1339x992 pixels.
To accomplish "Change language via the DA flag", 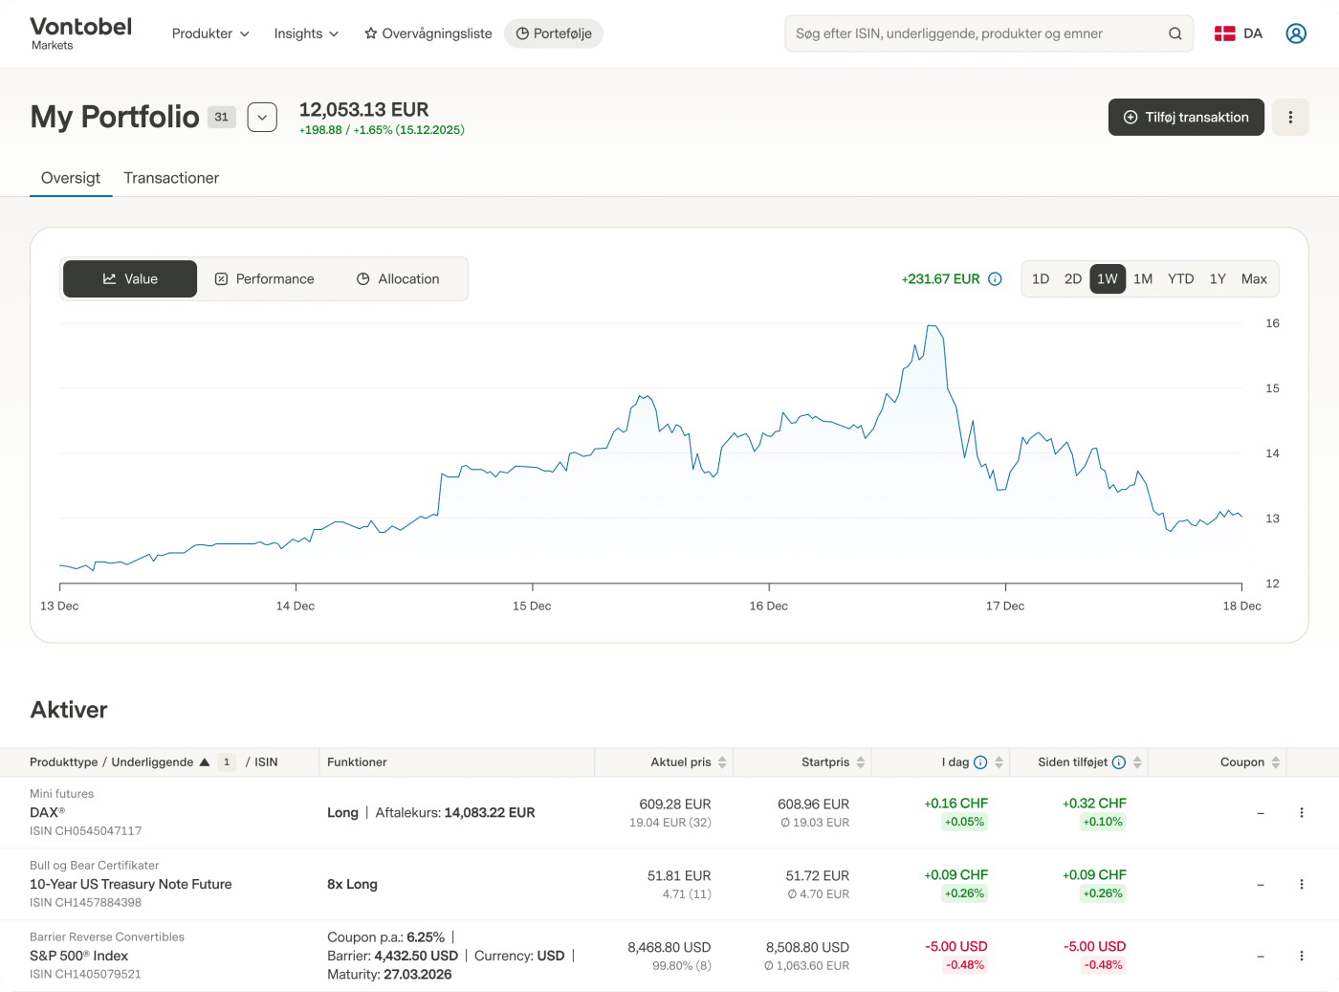I will pos(1239,33).
